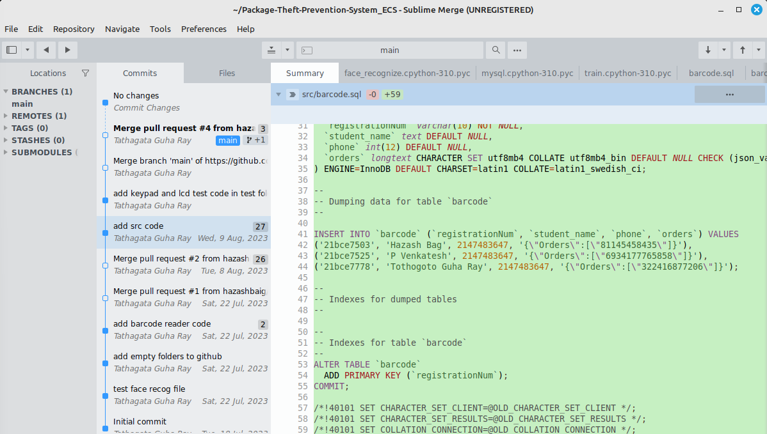Collapse the src/barcode.sql diff with its triangle
The height and width of the screenshot is (434, 767).
click(x=279, y=94)
